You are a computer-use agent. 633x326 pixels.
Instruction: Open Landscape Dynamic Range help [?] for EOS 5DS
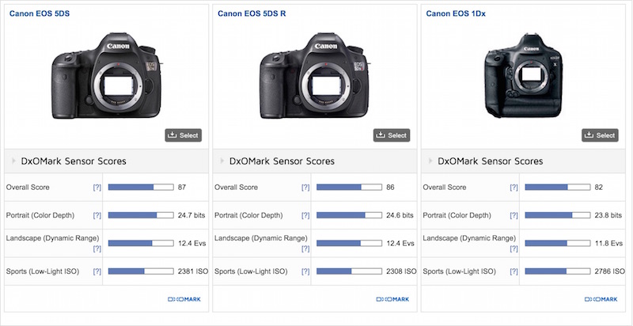[97, 248]
